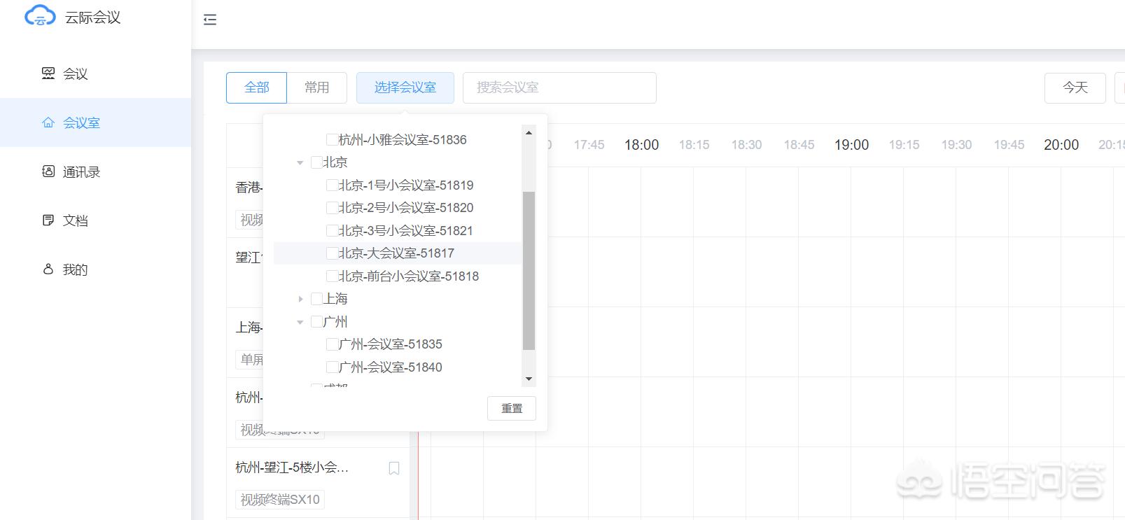Screen dimensions: 1125x520
Task: Click the 会议室 home icon
Action: (48, 122)
